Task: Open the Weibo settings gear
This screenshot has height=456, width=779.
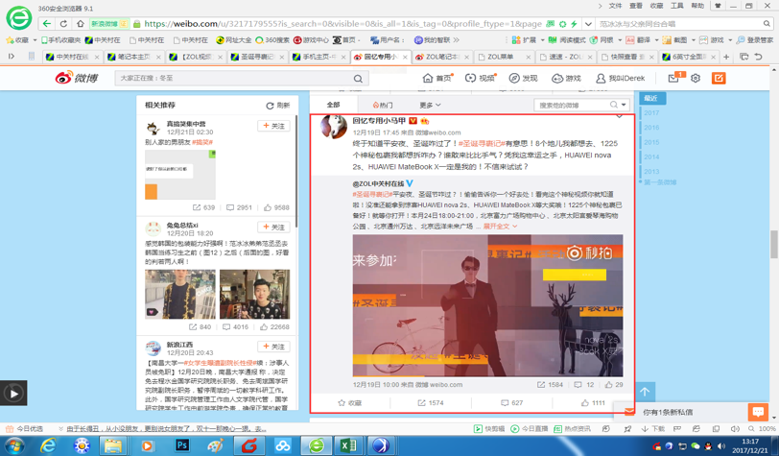Action: pos(696,78)
